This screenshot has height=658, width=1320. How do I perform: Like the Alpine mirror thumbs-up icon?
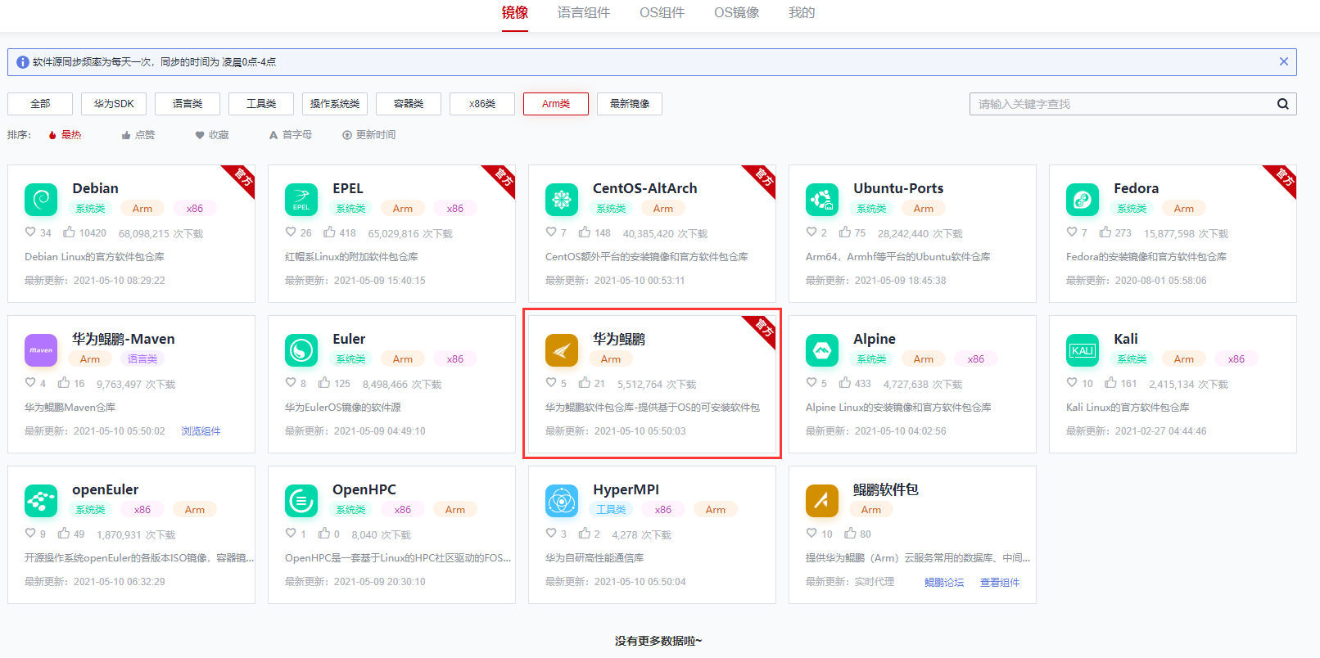coord(845,382)
